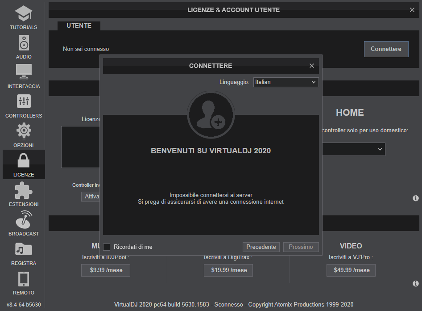Close the Licenze & Account Utente window
This screenshot has height=311, width=422.
click(x=412, y=10)
